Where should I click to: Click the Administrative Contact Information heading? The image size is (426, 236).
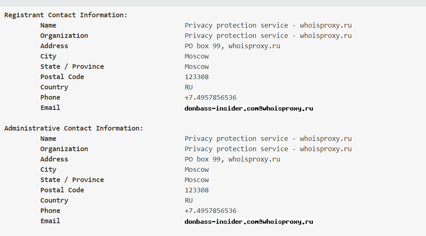coord(74,129)
